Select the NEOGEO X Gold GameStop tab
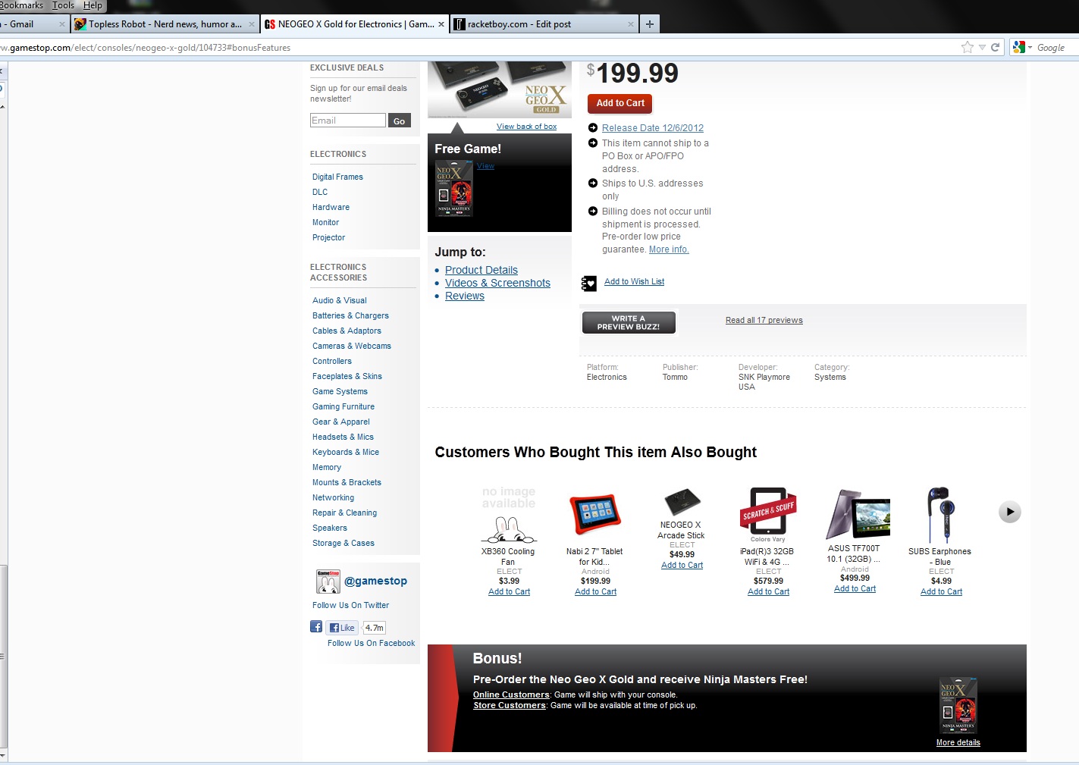This screenshot has height=765, width=1079. click(354, 24)
